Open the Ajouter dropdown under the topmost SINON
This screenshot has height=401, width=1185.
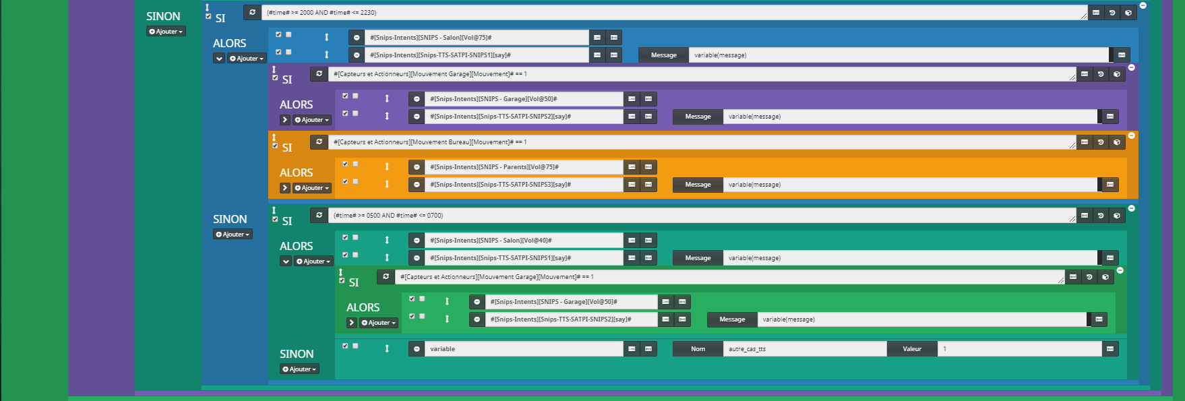point(166,32)
